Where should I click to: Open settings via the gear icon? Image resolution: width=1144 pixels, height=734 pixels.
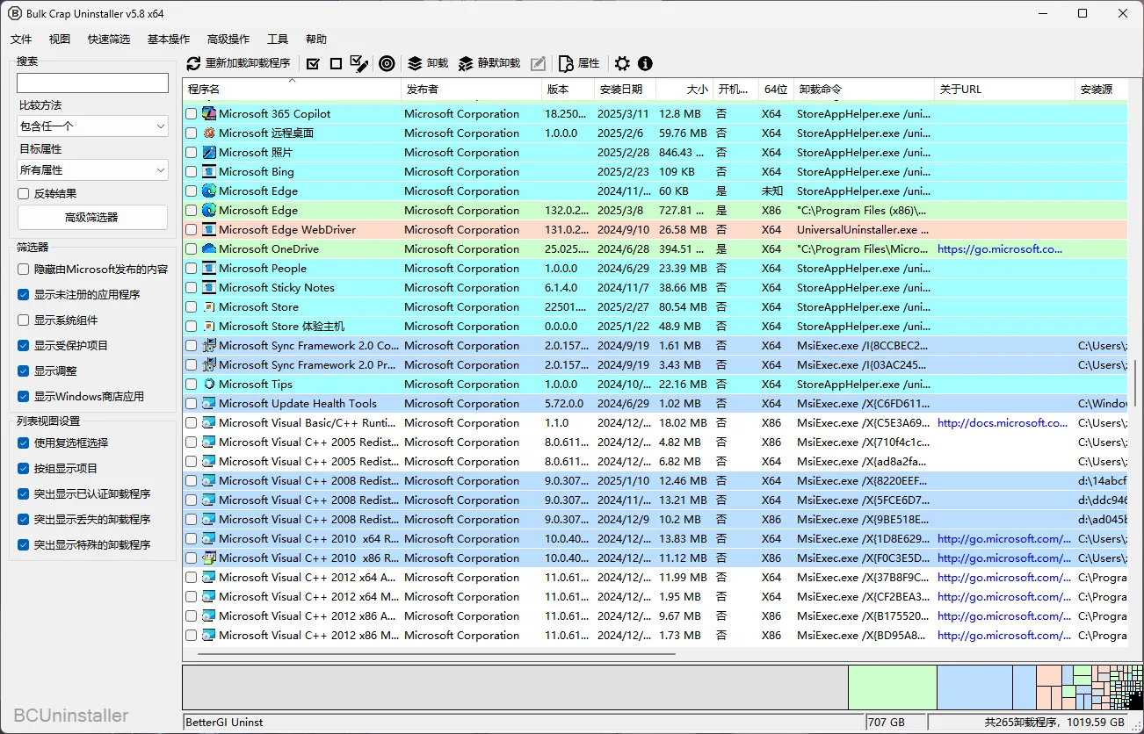(x=622, y=63)
